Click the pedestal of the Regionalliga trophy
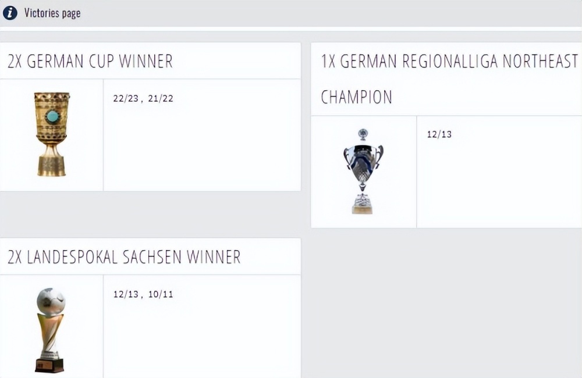582x378 pixels. pyautogui.click(x=362, y=205)
